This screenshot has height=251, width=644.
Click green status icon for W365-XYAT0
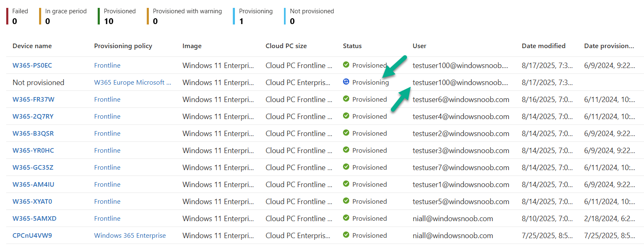[x=346, y=201]
